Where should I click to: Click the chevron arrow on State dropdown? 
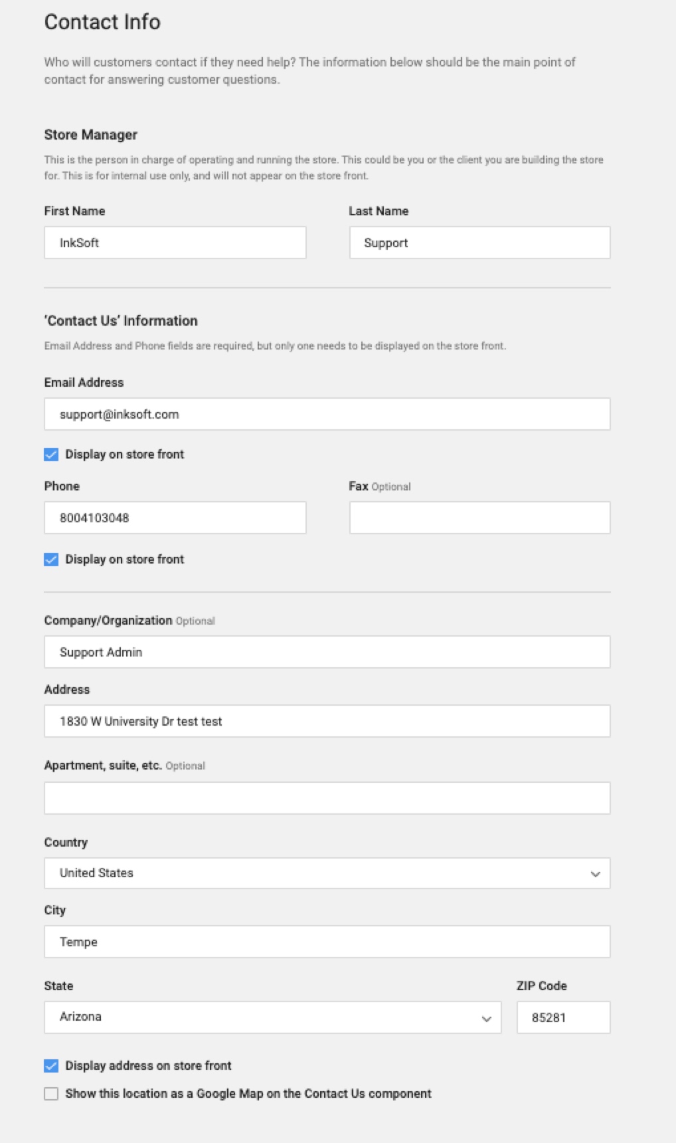[486, 1019]
